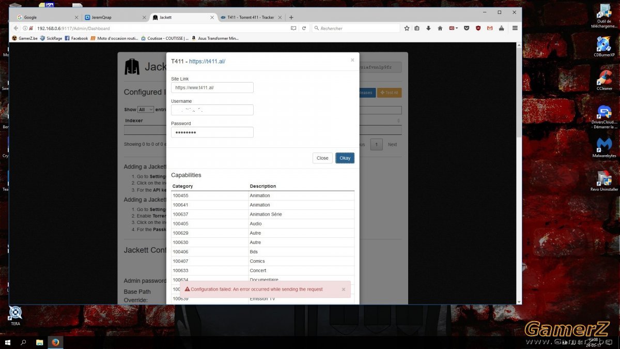Select the Animation Série description cell
Image resolution: width=620 pixels, height=349 pixels.
(x=302, y=214)
